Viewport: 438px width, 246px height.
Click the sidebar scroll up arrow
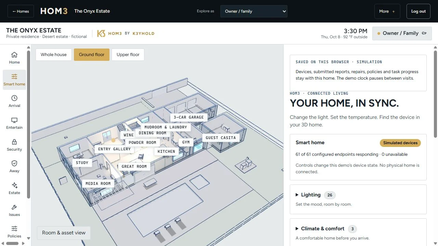click(29, 47)
